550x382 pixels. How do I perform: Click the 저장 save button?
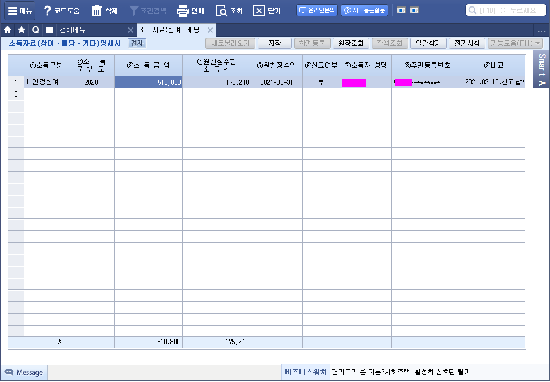pyautogui.click(x=275, y=43)
